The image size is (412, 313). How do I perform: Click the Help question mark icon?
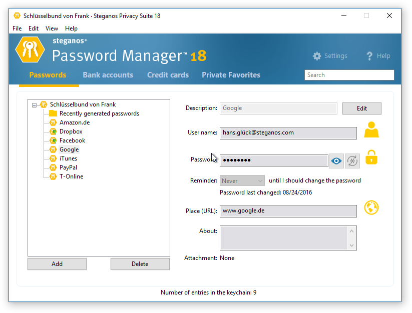click(x=370, y=56)
